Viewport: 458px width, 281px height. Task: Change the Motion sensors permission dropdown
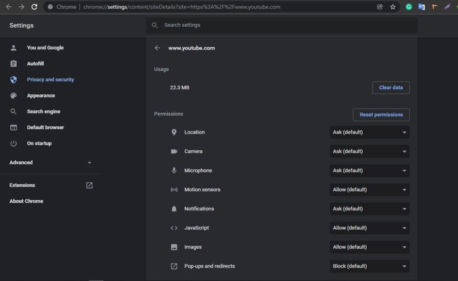pyautogui.click(x=369, y=190)
